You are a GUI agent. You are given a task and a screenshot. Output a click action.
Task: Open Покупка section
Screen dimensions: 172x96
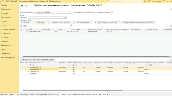(4, 21)
